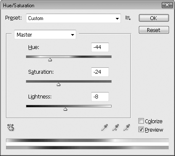Open the Preset dropdown showing Custom

point(73,18)
